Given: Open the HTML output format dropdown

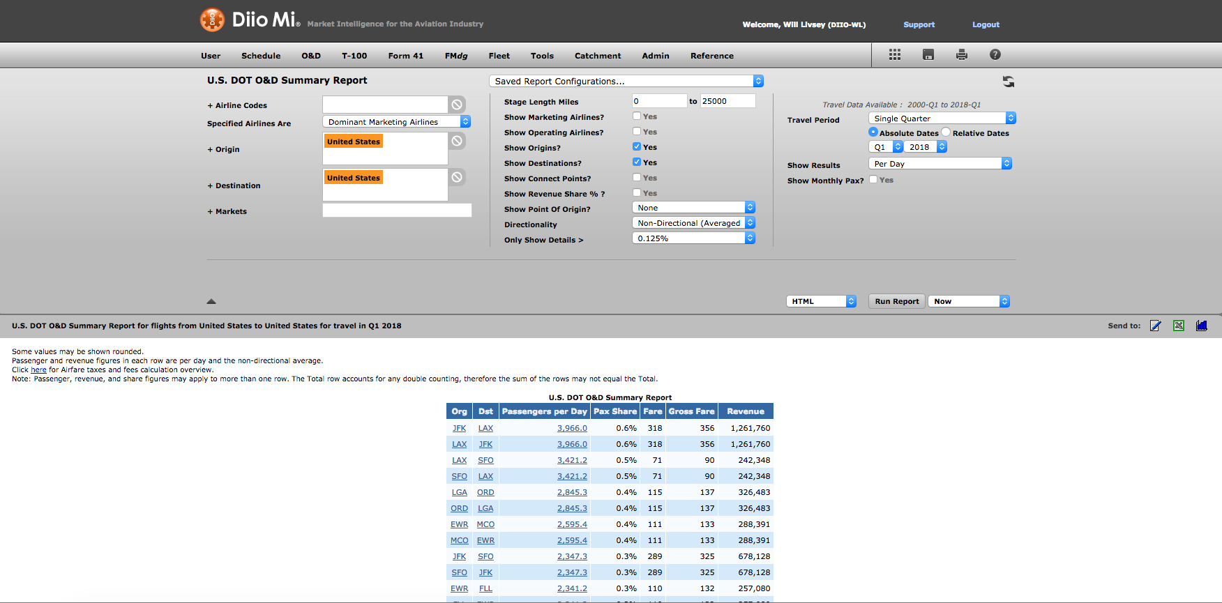Looking at the screenshot, I should (x=821, y=301).
